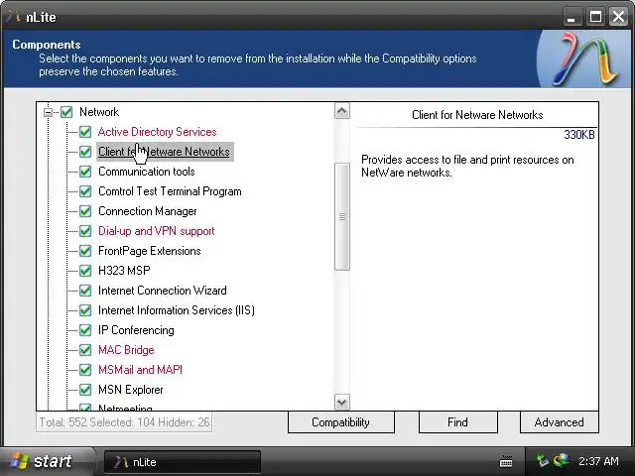Toggle Internet Connection Wizard checkbox
Image resolution: width=635 pixels, height=476 pixels.
click(85, 291)
